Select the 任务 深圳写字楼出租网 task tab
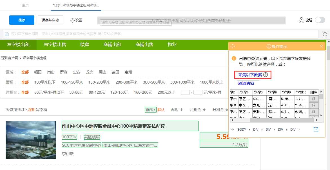The width and height of the screenshot is (330, 170). [76, 5]
